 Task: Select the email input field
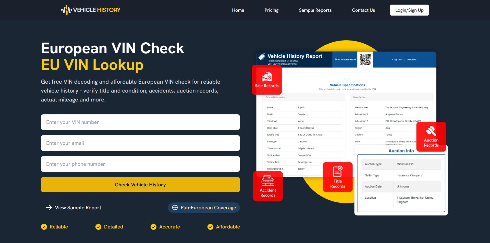[x=140, y=143]
